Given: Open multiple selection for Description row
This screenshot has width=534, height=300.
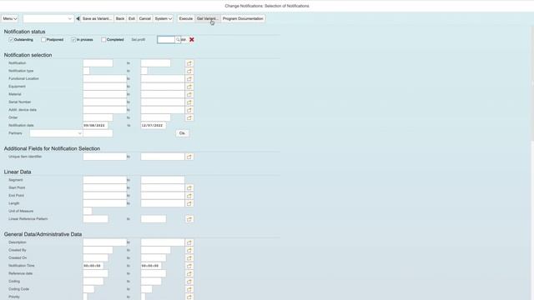Looking at the screenshot, I should point(189,242).
